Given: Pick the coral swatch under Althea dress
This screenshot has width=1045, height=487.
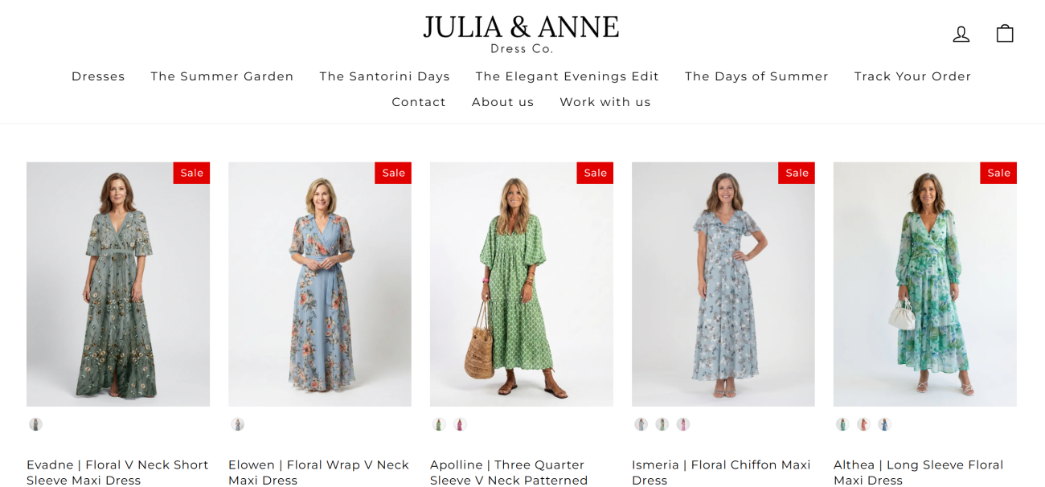Looking at the screenshot, I should (863, 424).
